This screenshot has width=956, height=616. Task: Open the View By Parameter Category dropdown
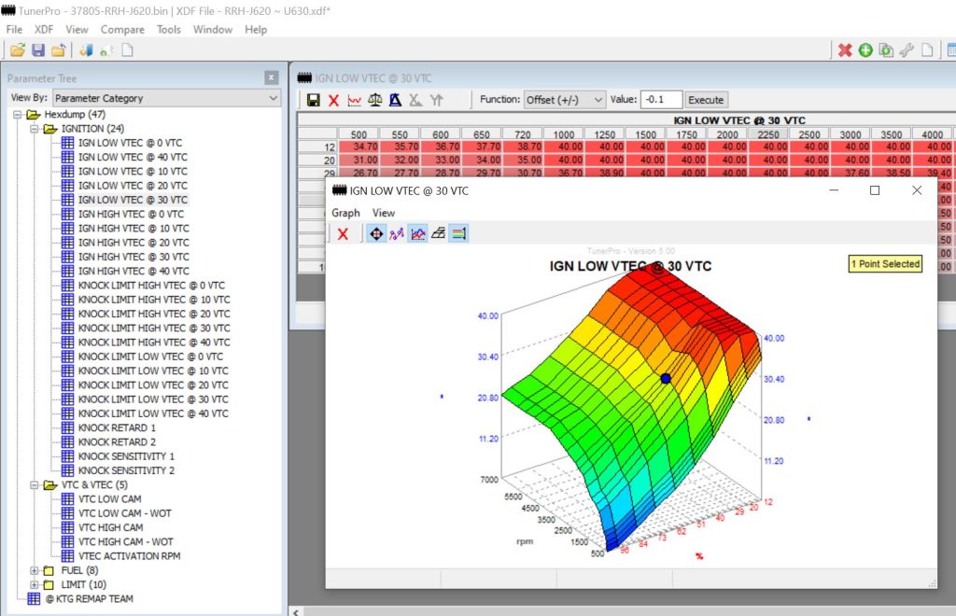(166, 98)
